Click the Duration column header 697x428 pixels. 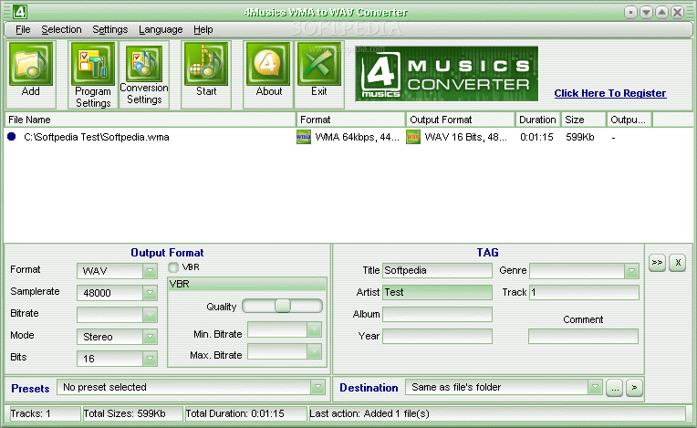point(538,120)
